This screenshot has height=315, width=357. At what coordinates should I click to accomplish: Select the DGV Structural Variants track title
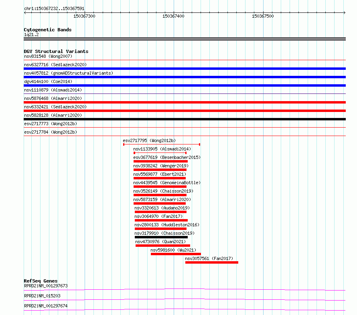pyautogui.click(x=56, y=51)
